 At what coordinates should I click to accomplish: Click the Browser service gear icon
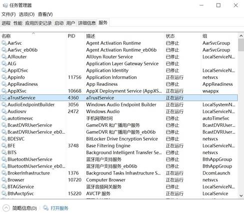click(4, 180)
